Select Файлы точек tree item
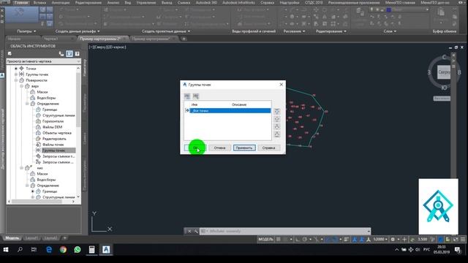Screen dimensions: 468x263 [53, 145]
